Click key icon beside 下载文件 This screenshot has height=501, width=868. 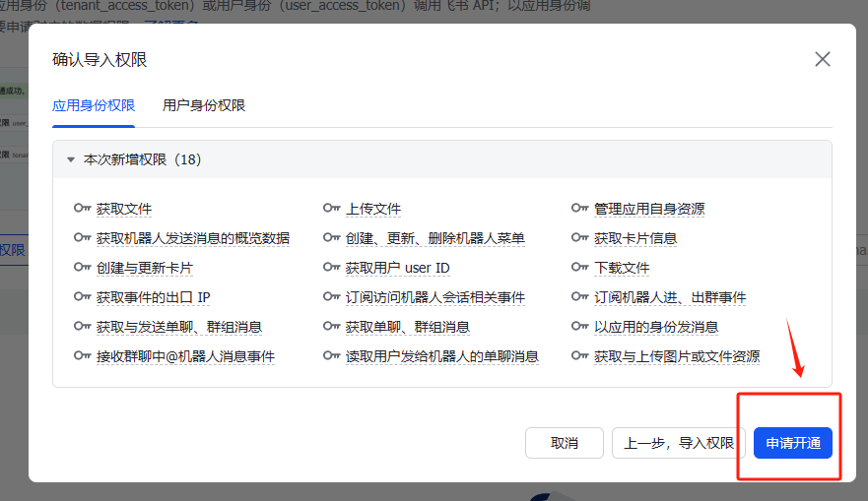point(579,268)
